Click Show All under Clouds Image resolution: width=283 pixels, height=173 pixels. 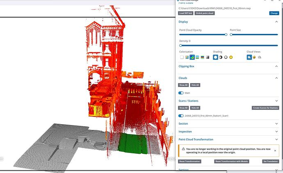point(183,85)
